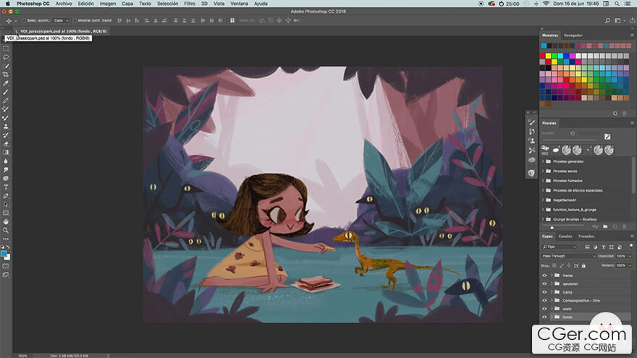The height and width of the screenshot is (358, 637).
Task: Select the Clone Stamp tool
Action: point(6,127)
